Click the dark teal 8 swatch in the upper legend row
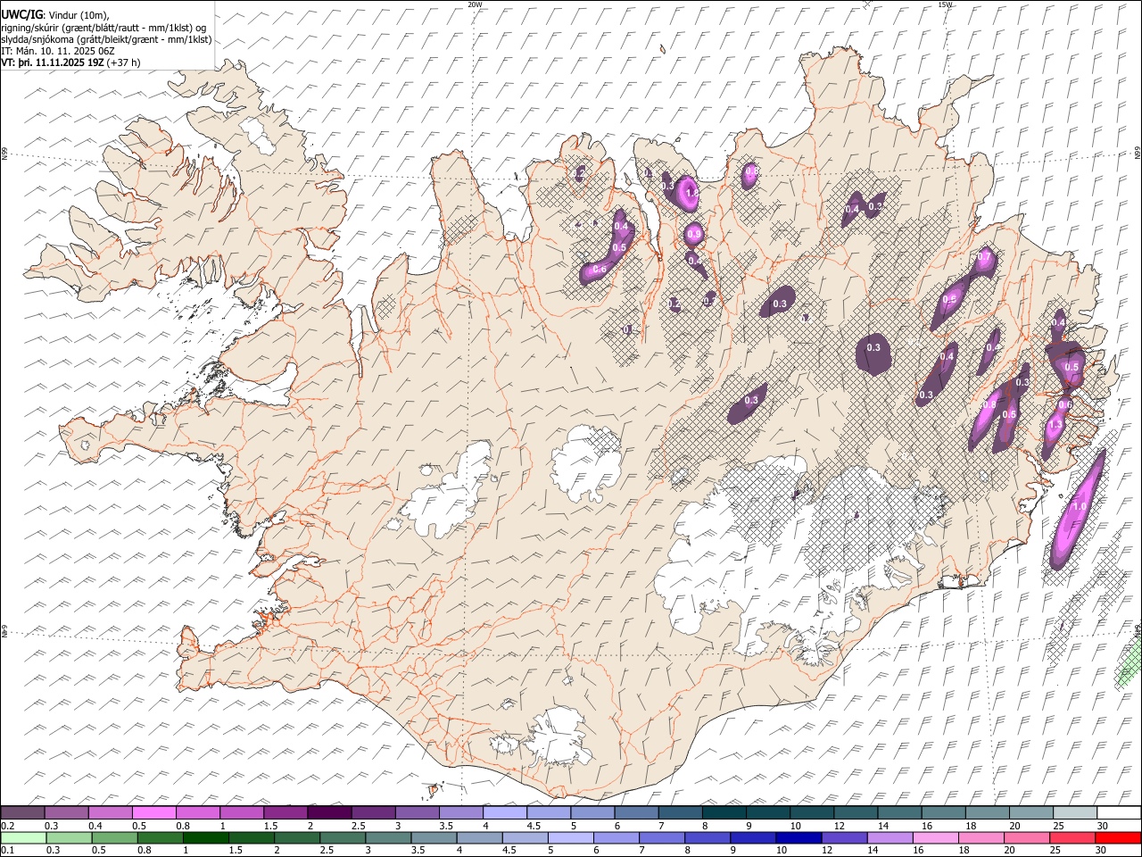This screenshot has height=857, width=1142. coord(724,813)
